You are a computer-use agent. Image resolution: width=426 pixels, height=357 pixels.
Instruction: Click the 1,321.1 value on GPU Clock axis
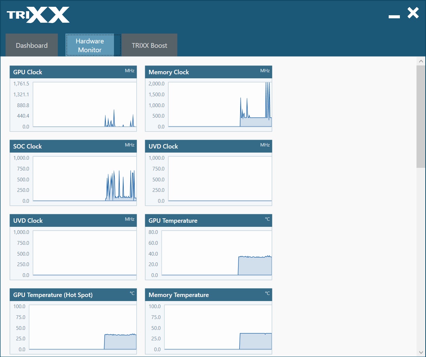tap(21, 95)
